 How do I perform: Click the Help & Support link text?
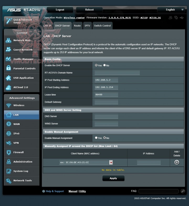pos(55,191)
